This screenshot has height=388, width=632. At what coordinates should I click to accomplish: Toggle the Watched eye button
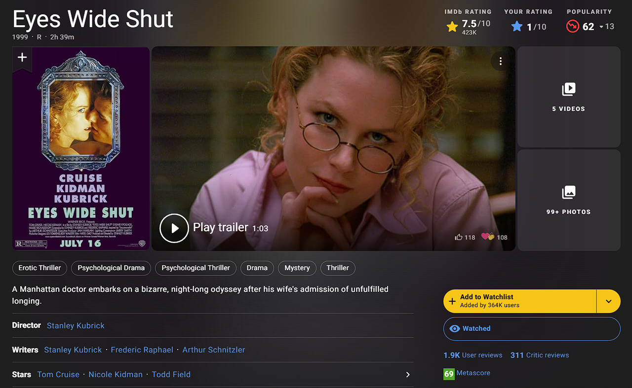point(532,329)
